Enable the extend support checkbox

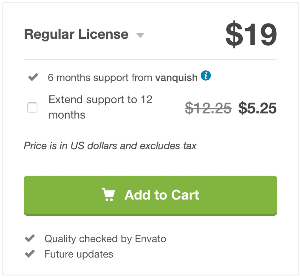(32, 107)
